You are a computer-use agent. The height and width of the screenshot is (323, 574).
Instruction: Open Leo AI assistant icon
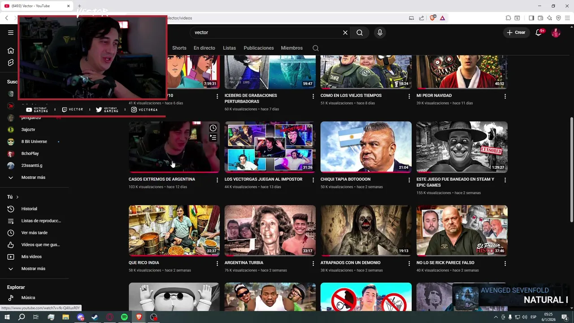(549, 18)
